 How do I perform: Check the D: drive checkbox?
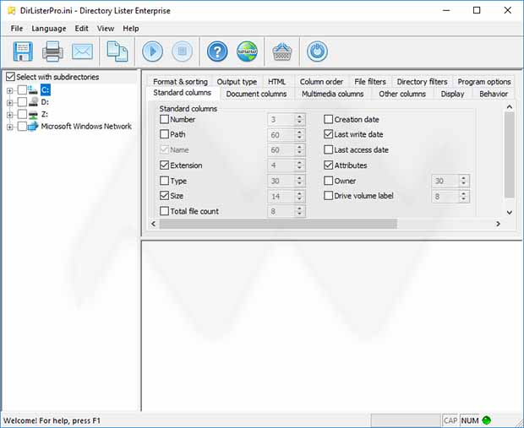22,102
